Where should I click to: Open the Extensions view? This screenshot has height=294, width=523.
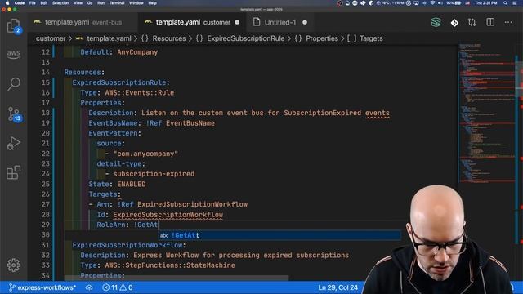[x=13, y=172]
